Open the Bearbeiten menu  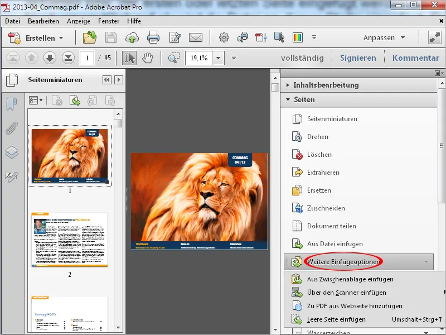[x=43, y=21]
